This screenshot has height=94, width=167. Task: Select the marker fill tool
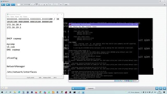coord(44,5)
